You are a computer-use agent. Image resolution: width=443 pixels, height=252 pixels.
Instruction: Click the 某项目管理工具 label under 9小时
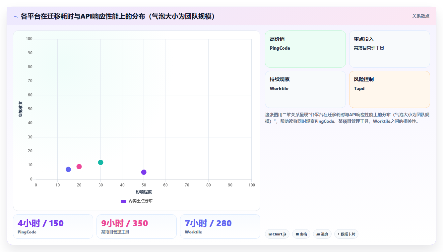(115, 232)
